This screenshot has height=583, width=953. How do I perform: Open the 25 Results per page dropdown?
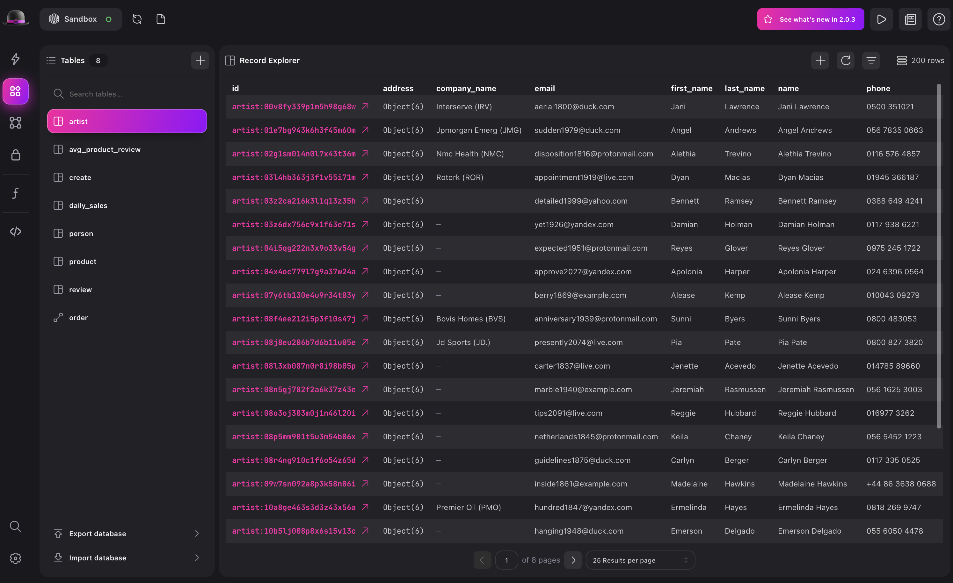click(x=640, y=560)
